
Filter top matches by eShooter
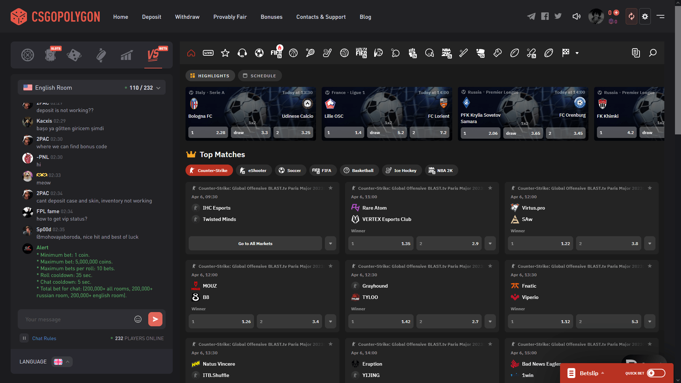253,171
